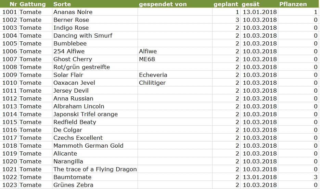The height and width of the screenshot is (189, 320).
Task: Click the Baumtomate cell
Action: 95,177
